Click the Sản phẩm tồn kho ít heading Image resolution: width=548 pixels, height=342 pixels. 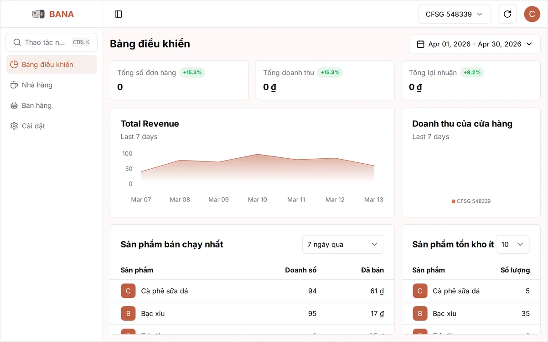453,244
